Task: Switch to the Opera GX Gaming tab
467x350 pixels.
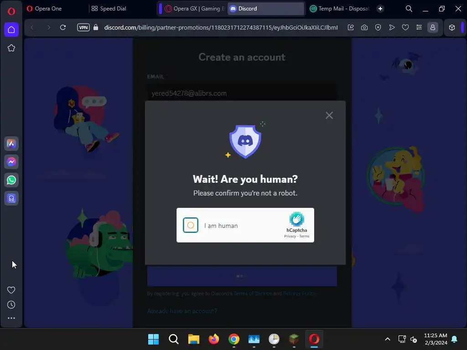Action: tap(195, 9)
